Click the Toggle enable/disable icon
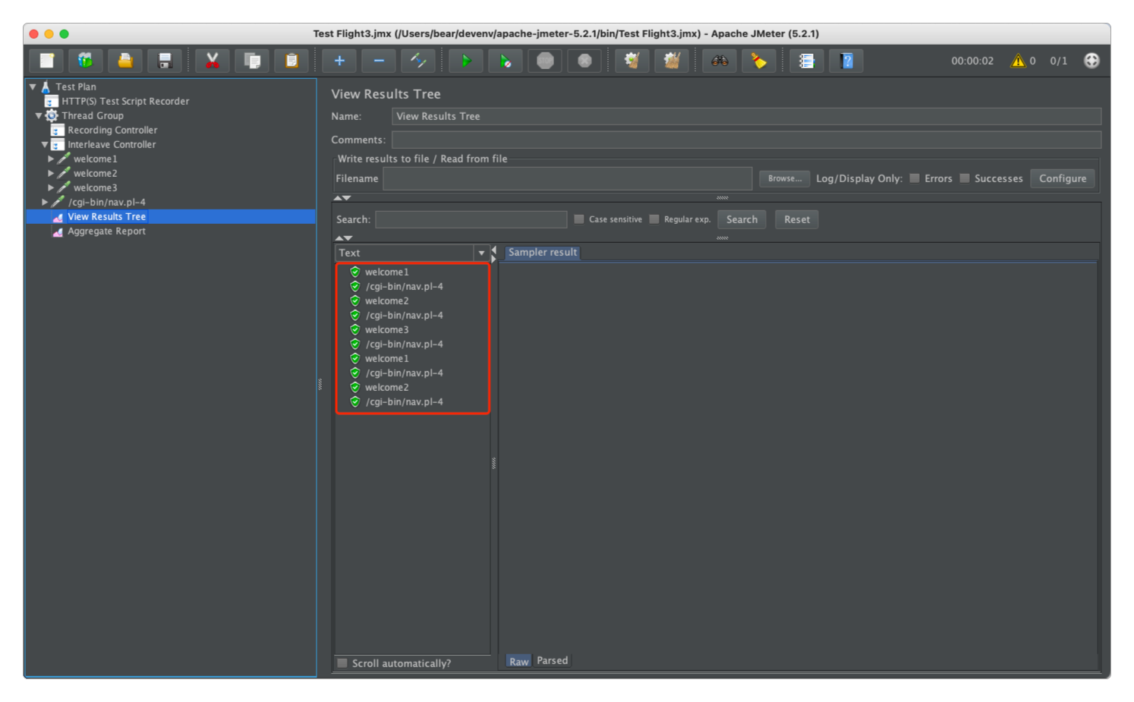Viewport: 1134px width, 702px height. pyautogui.click(x=418, y=61)
